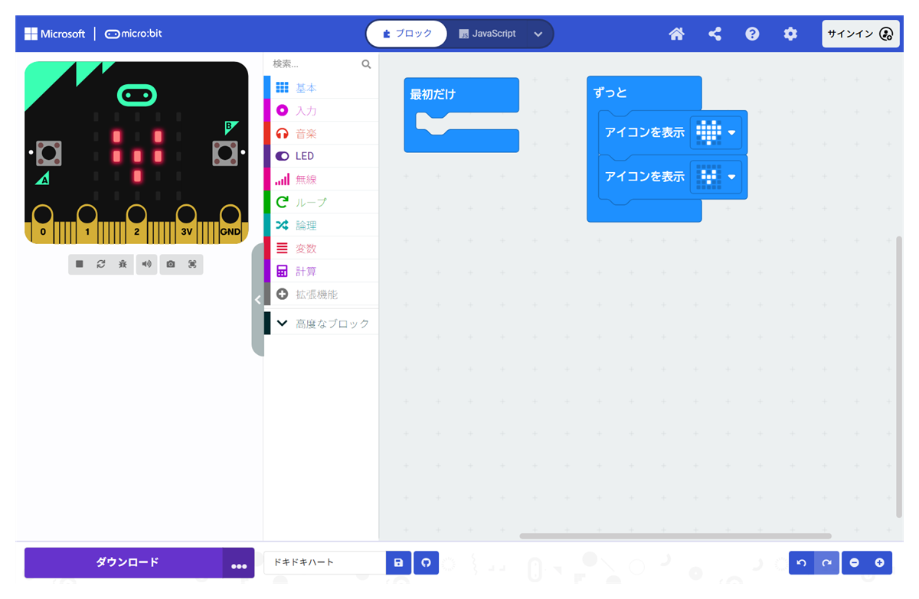The image size is (919, 599).
Task: Create GitHub repository icon
Action: (x=426, y=563)
